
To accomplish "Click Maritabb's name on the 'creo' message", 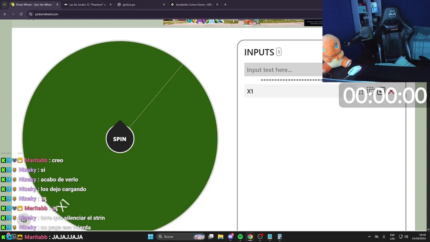I will (36, 160).
